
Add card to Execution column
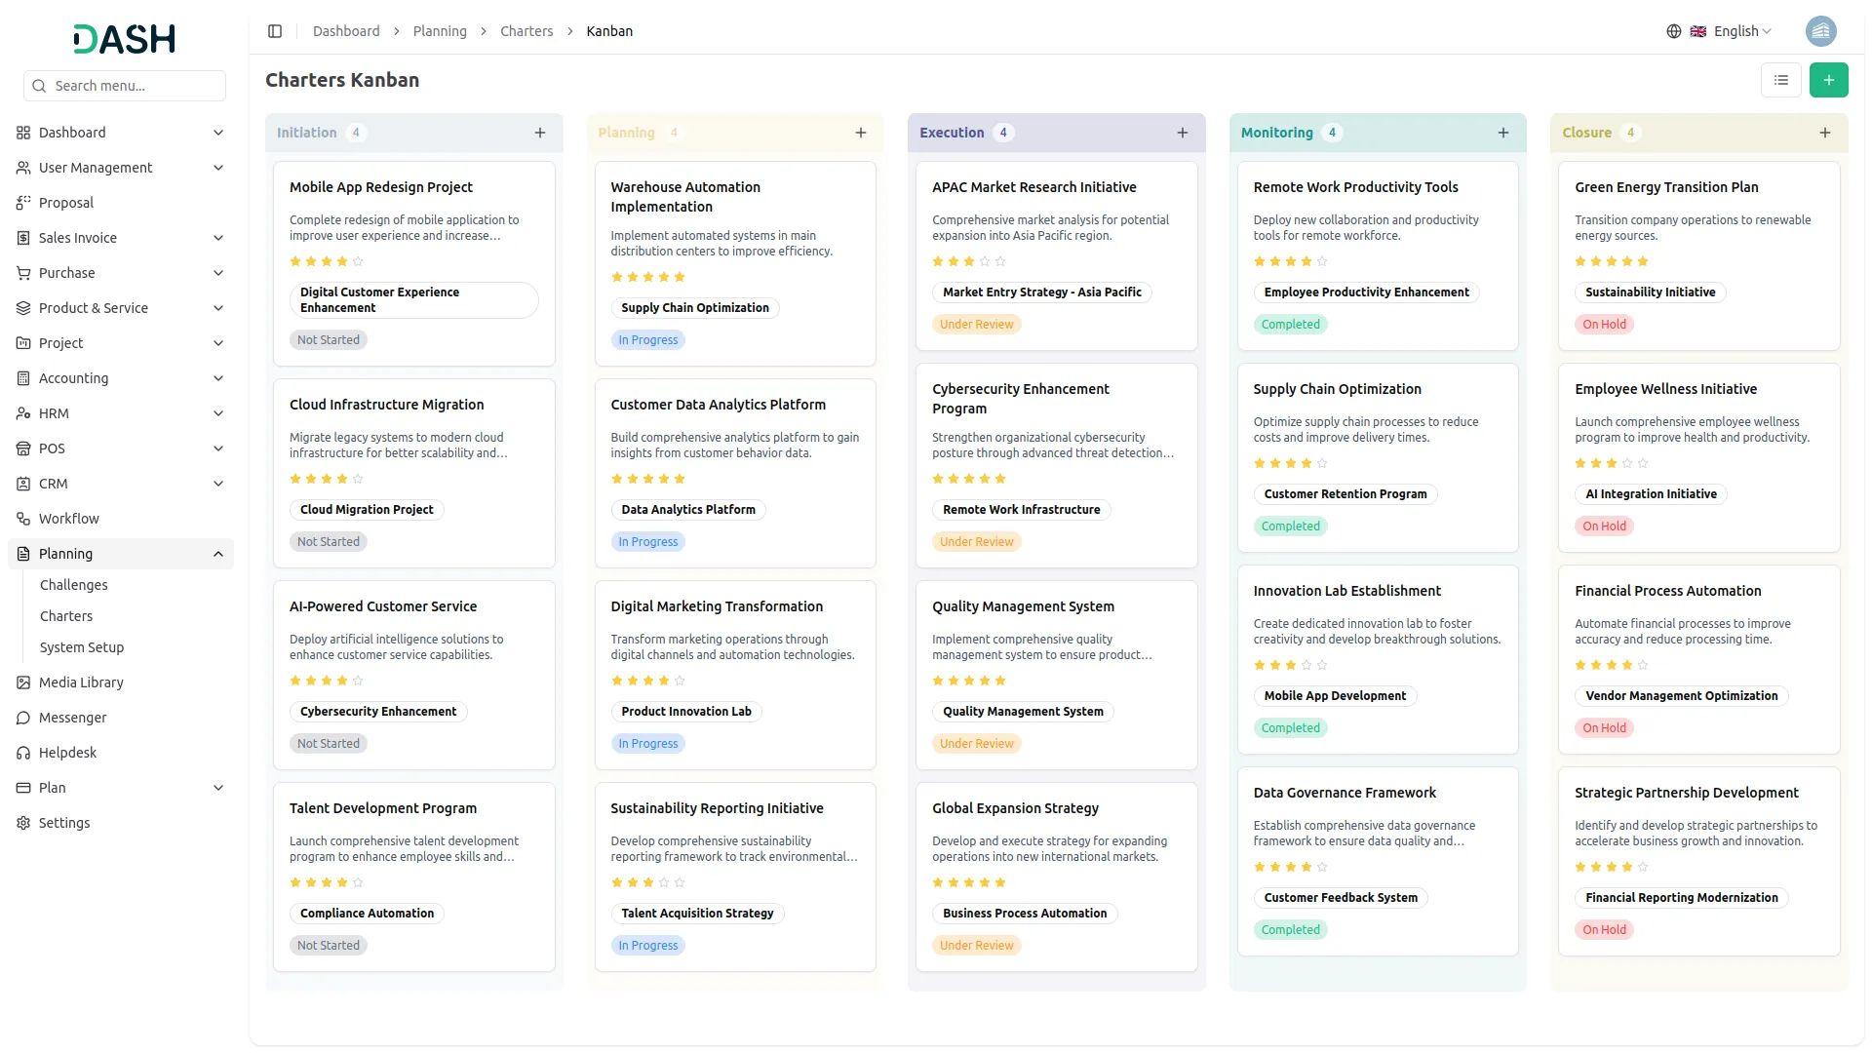[1182, 133]
